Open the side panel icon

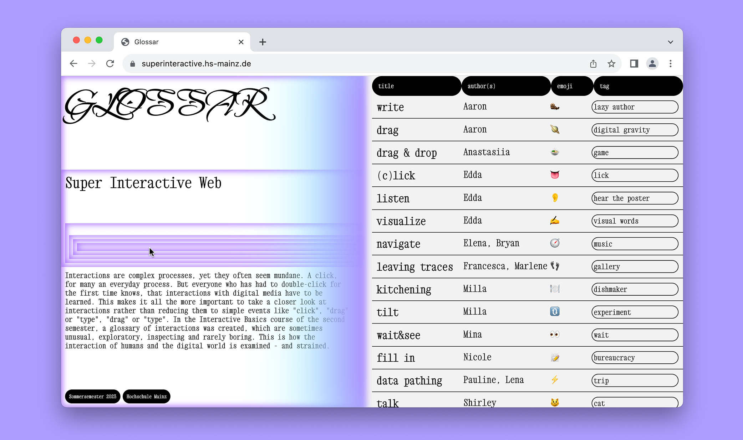(x=634, y=63)
